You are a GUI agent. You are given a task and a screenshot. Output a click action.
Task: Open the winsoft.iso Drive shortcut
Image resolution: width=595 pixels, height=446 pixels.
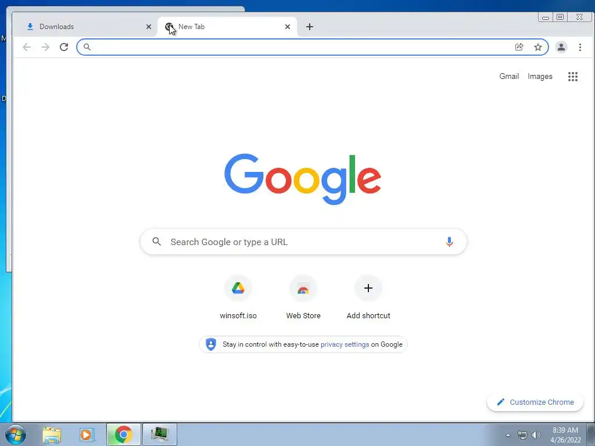point(238,297)
